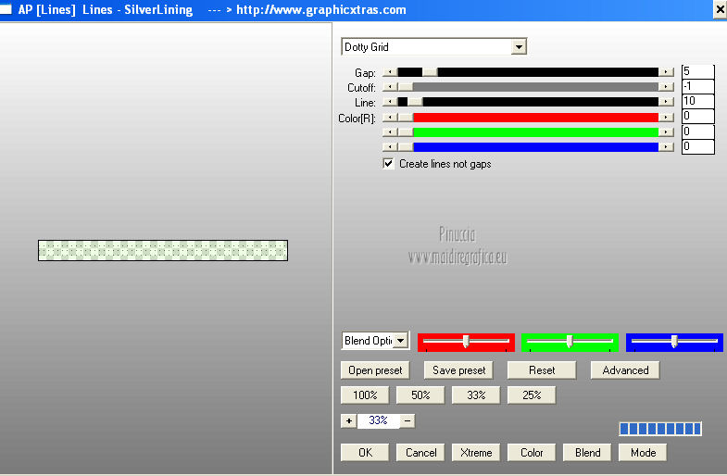
Task: Confirm the filter with OK
Action: pos(365,453)
